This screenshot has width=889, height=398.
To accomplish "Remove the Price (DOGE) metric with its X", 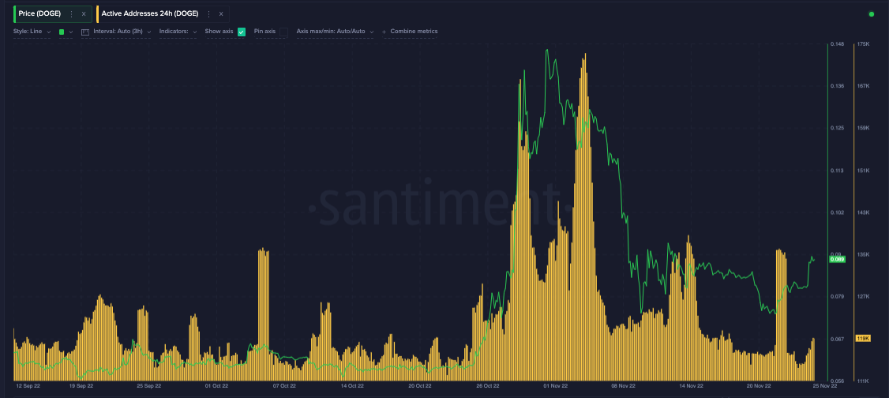I will 84,13.
